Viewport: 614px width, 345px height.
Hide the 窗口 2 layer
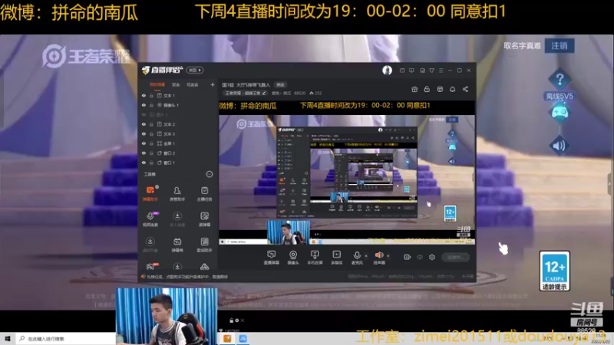[144, 153]
